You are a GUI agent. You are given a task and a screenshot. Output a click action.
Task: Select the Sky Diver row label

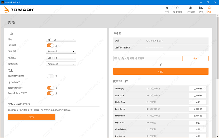tap(119, 123)
